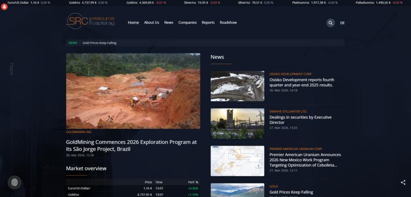Click the fingerprint privacy settings icon
The height and width of the screenshot is (197, 411).
[15, 182]
